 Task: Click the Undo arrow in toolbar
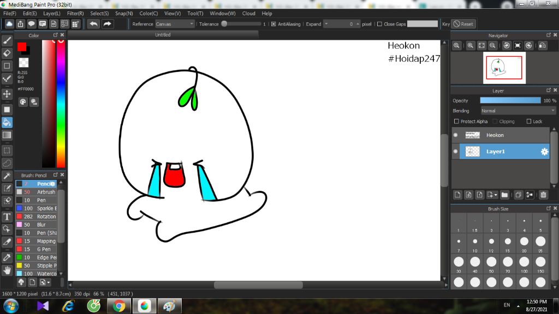[x=94, y=24]
